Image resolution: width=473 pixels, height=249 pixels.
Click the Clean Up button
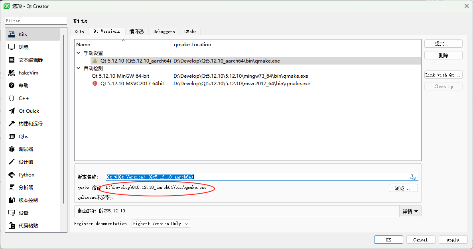point(443,86)
